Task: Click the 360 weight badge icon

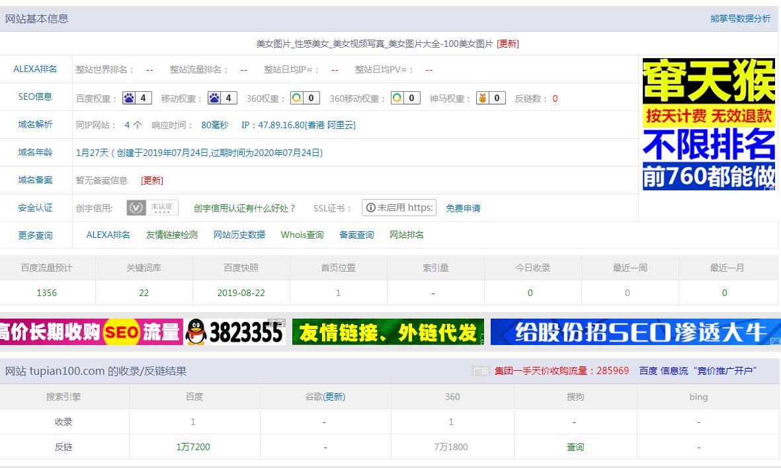Action: pos(306,98)
